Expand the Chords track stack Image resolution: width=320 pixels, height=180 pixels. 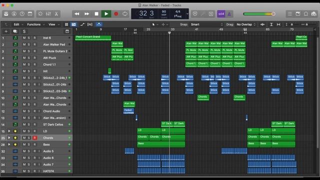[9, 138]
